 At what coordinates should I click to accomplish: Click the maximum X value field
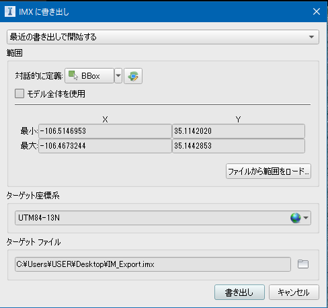tap(105, 146)
